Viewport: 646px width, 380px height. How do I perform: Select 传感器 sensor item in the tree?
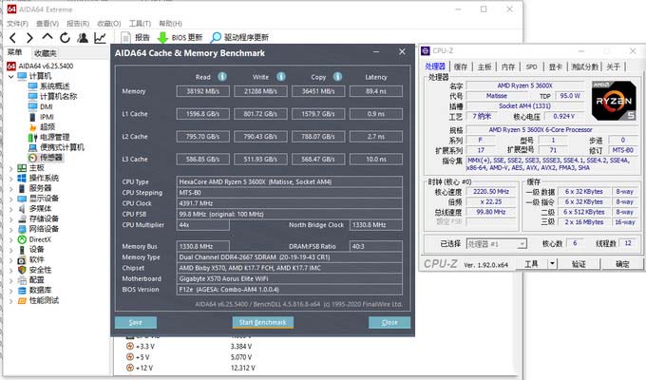tap(46, 158)
